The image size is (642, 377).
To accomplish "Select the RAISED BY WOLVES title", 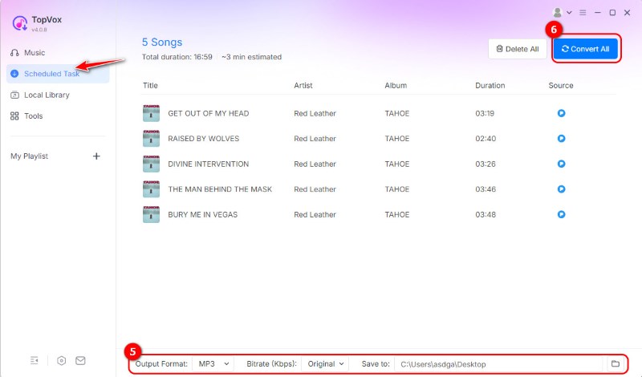I will pos(204,139).
